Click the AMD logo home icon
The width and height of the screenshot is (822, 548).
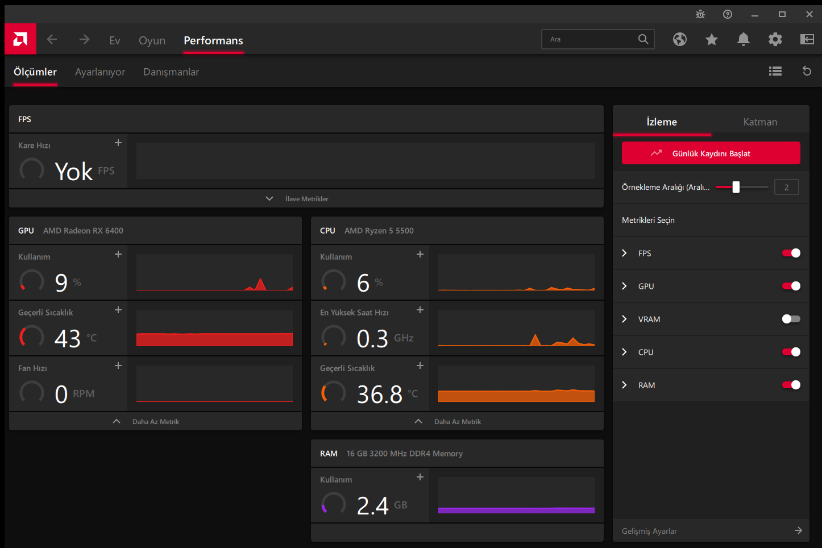click(x=20, y=39)
